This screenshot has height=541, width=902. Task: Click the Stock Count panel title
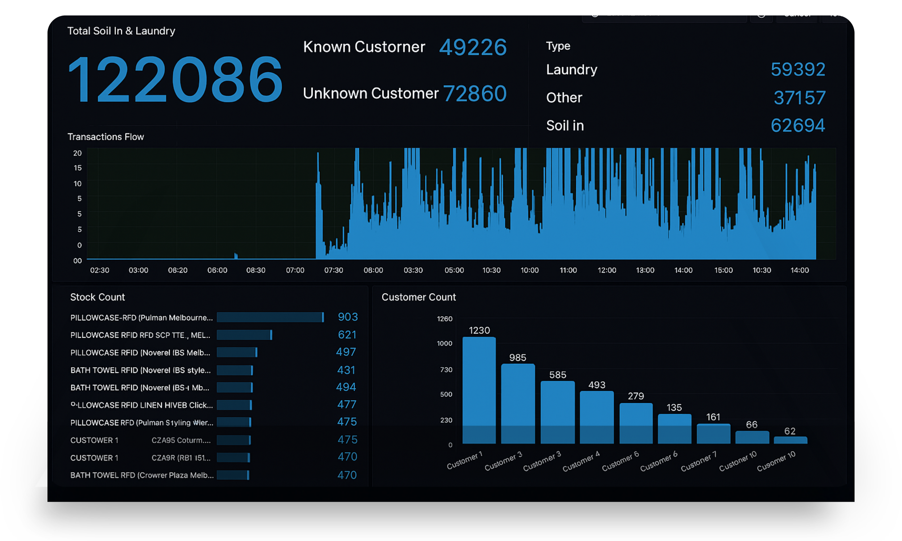97,297
